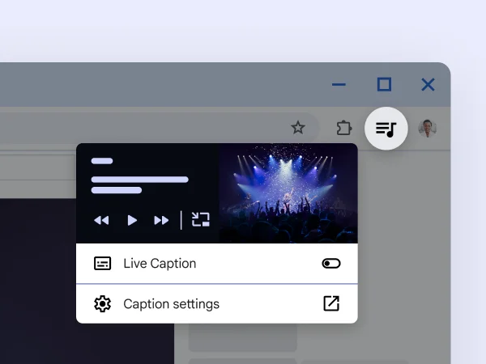The height and width of the screenshot is (364, 486).
Task: Toggle the Live Caption switch
Action: (x=330, y=264)
